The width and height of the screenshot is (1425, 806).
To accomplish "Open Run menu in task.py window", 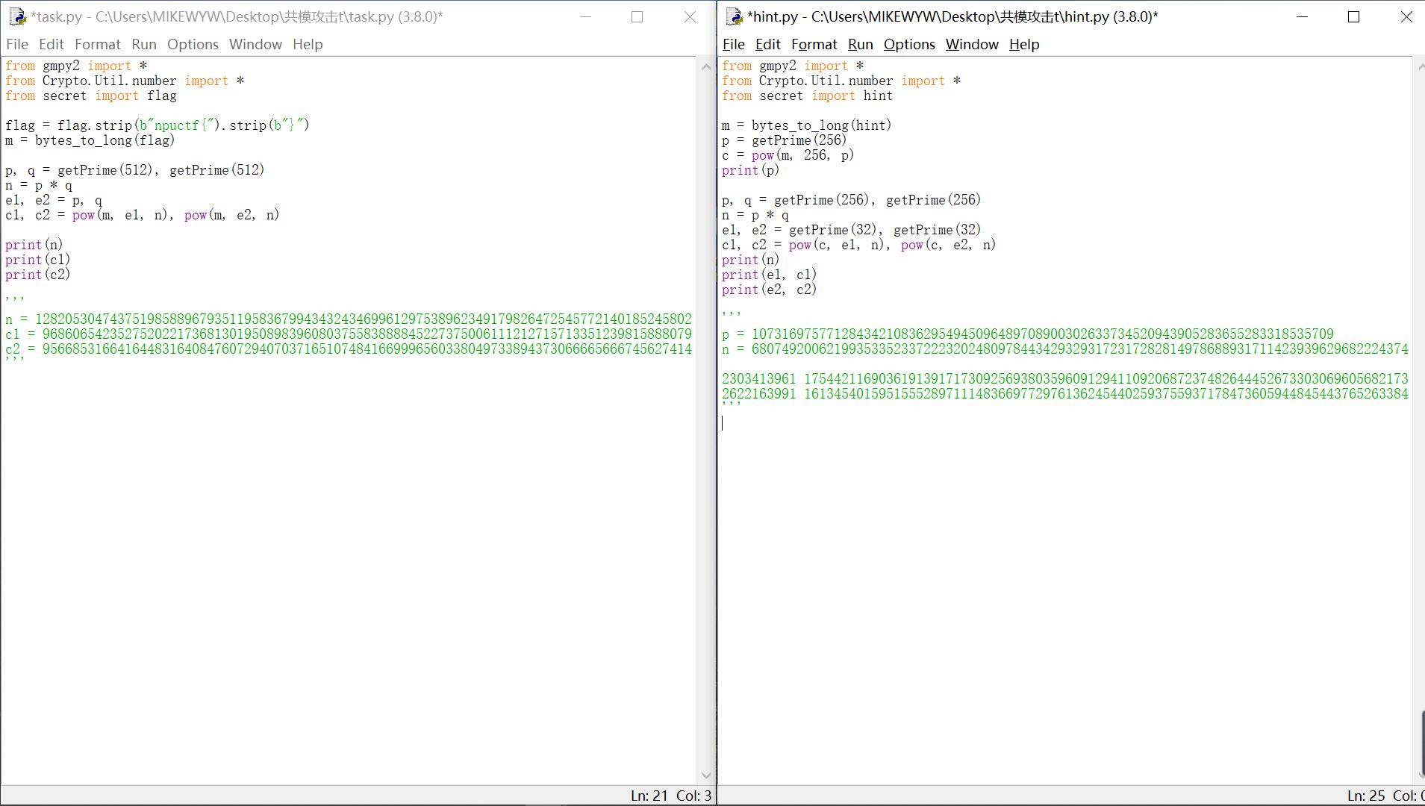I will coord(144,44).
